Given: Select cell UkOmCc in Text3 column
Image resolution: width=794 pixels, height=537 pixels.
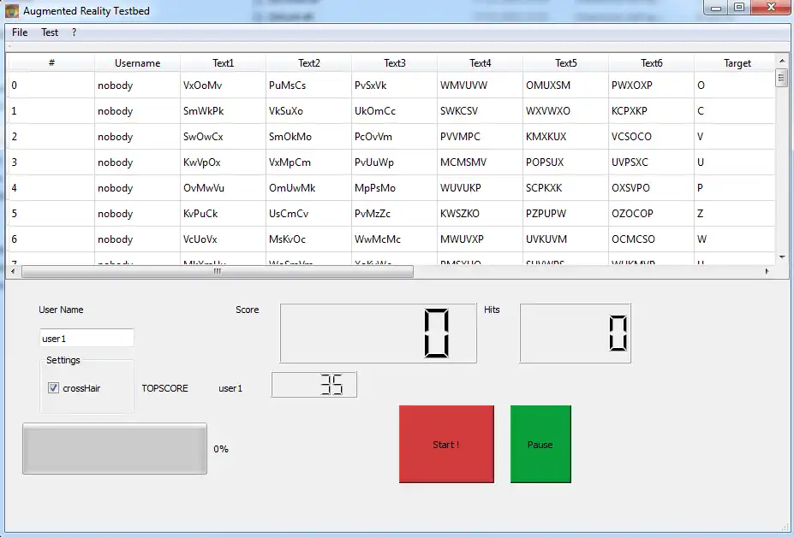Looking at the screenshot, I should point(394,111).
